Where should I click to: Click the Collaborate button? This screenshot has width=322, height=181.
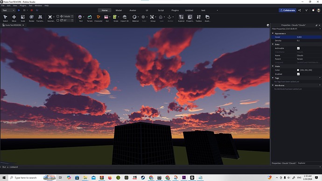287,10
